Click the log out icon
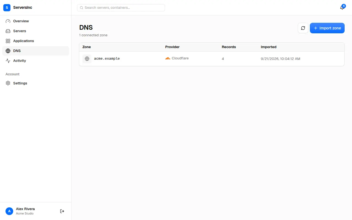The height and width of the screenshot is (220, 352). tap(62, 211)
